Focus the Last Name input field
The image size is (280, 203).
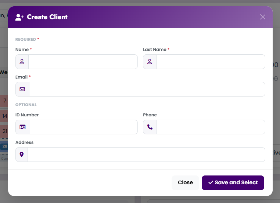211,62
